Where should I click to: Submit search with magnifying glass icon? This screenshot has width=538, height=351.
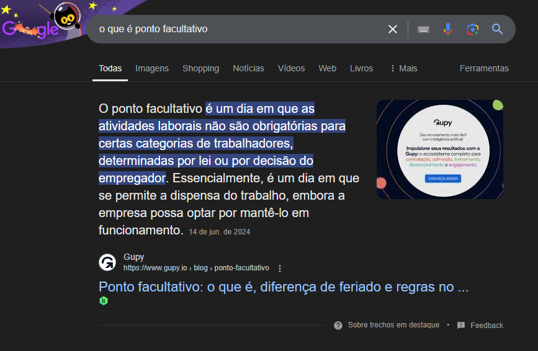point(497,29)
